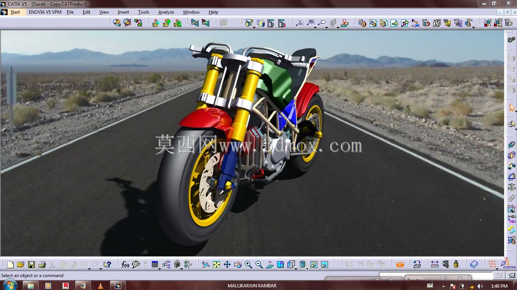Image resolution: width=517 pixels, height=290 pixels.
Task: Click the Comment speech bubble icon
Action: [x=136, y=265]
